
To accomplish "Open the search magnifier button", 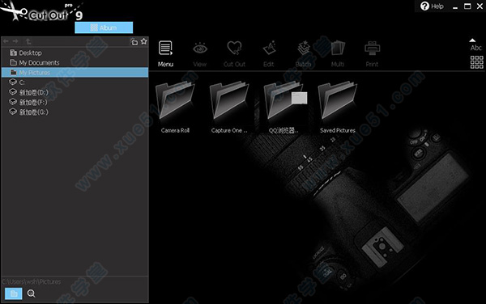I will click(31, 293).
